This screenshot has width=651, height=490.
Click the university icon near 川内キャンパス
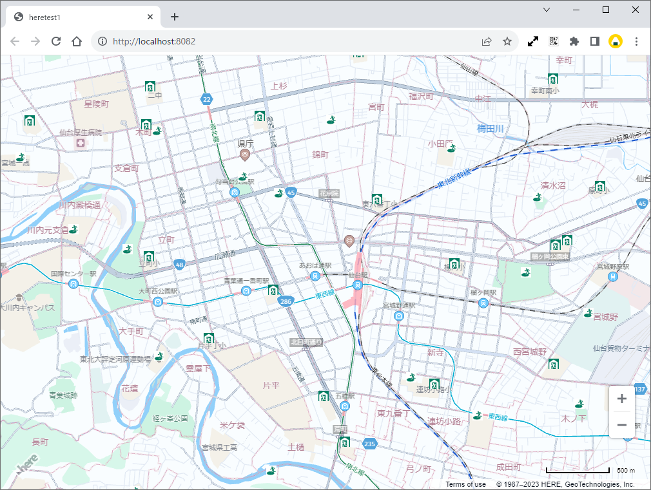[x=18, y=297]
